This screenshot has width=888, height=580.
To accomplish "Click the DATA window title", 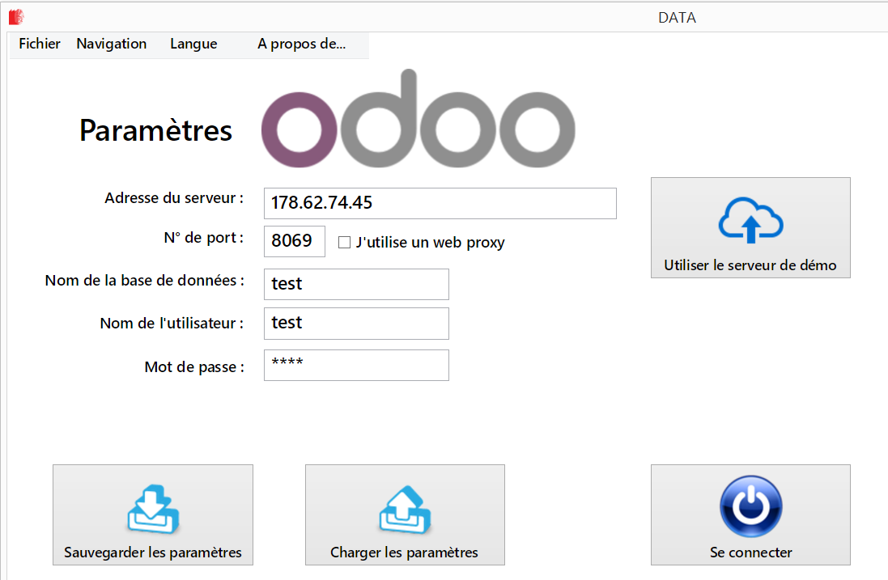I will tap(678, 18).
